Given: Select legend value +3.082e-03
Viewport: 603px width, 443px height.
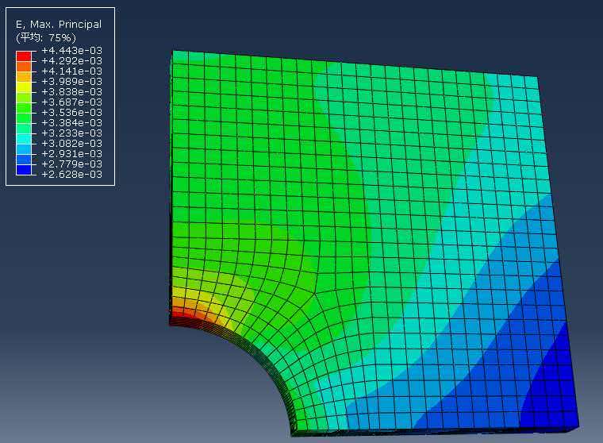Looking at the screenshot, I should 71,144.
